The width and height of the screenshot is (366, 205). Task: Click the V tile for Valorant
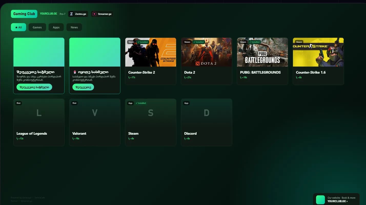[95, 113]
